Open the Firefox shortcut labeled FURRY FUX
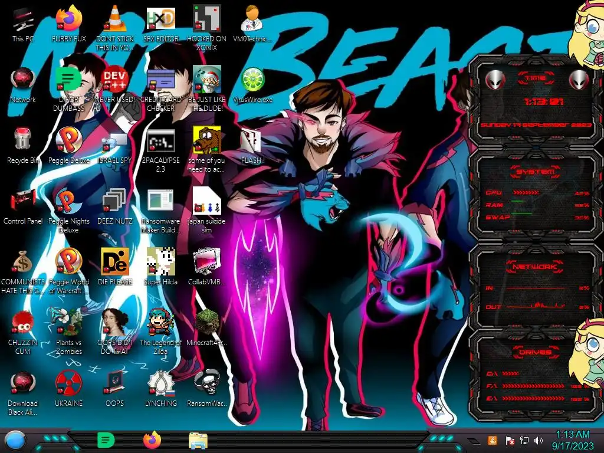 point(68,24)
